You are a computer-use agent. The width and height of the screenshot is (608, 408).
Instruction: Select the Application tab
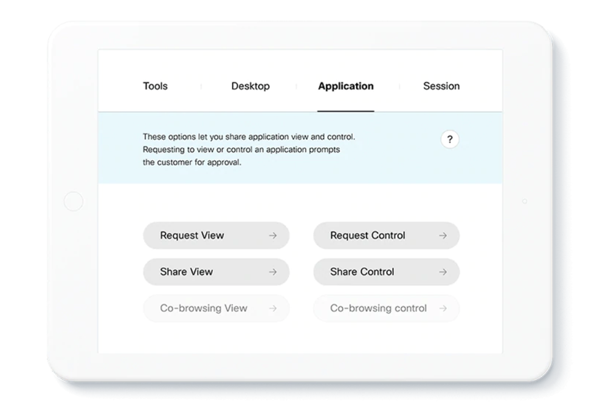[x=345, y=86]
